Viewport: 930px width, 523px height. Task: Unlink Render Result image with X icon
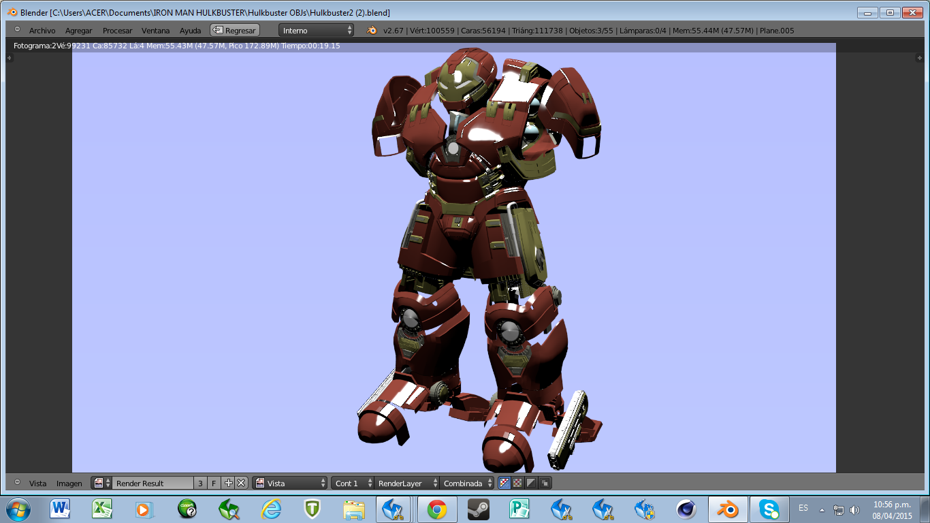pos(241,483)
